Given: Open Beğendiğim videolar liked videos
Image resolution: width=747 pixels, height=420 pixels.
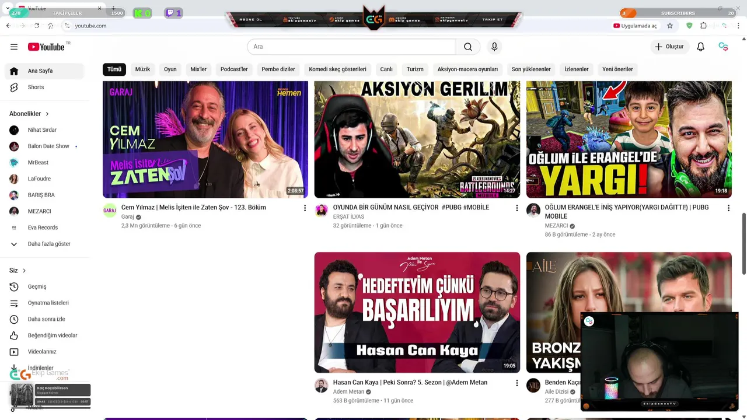Looking at the screenshot, I should pyautogui.click(x=45, y=335).
